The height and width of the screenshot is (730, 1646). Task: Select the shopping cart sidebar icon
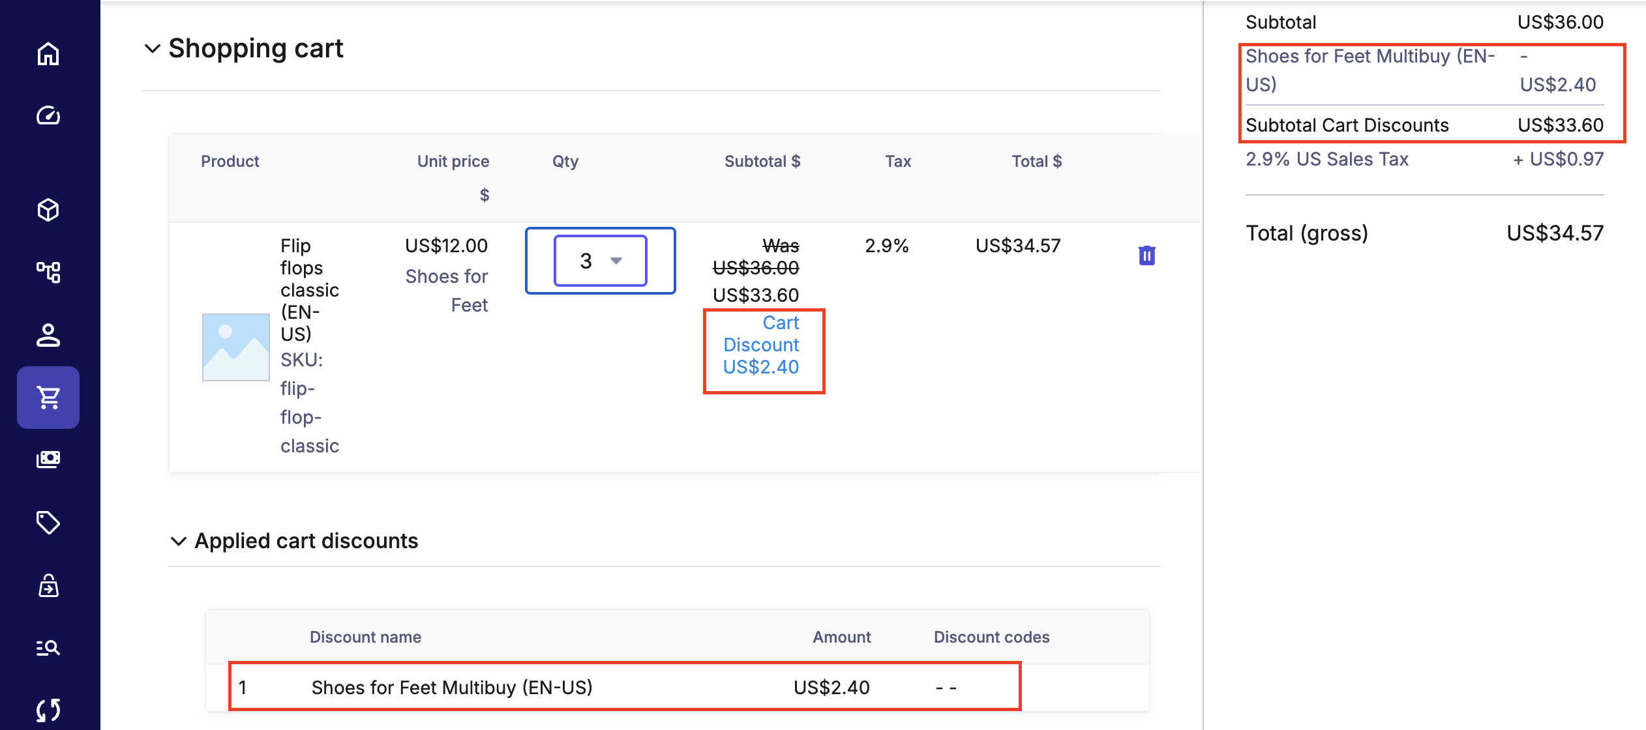point(48,398)
